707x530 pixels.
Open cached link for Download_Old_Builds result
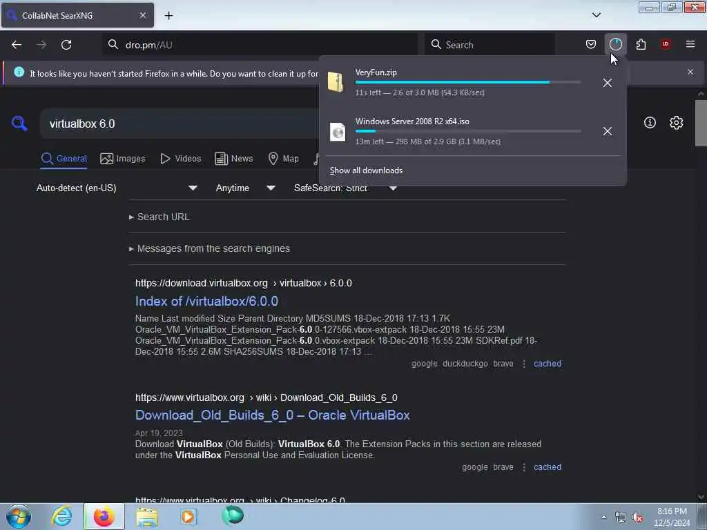coord(548,467)
